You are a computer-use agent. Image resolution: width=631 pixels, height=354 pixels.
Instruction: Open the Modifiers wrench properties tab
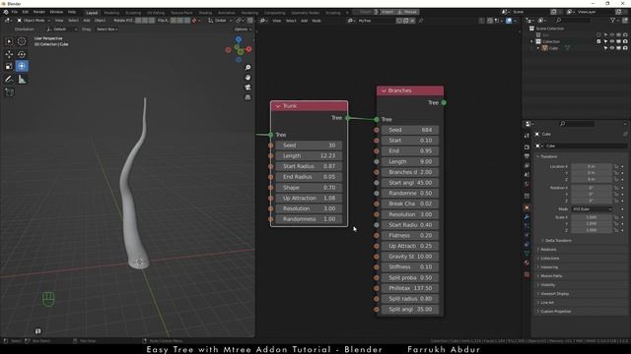tap(526, 217)
